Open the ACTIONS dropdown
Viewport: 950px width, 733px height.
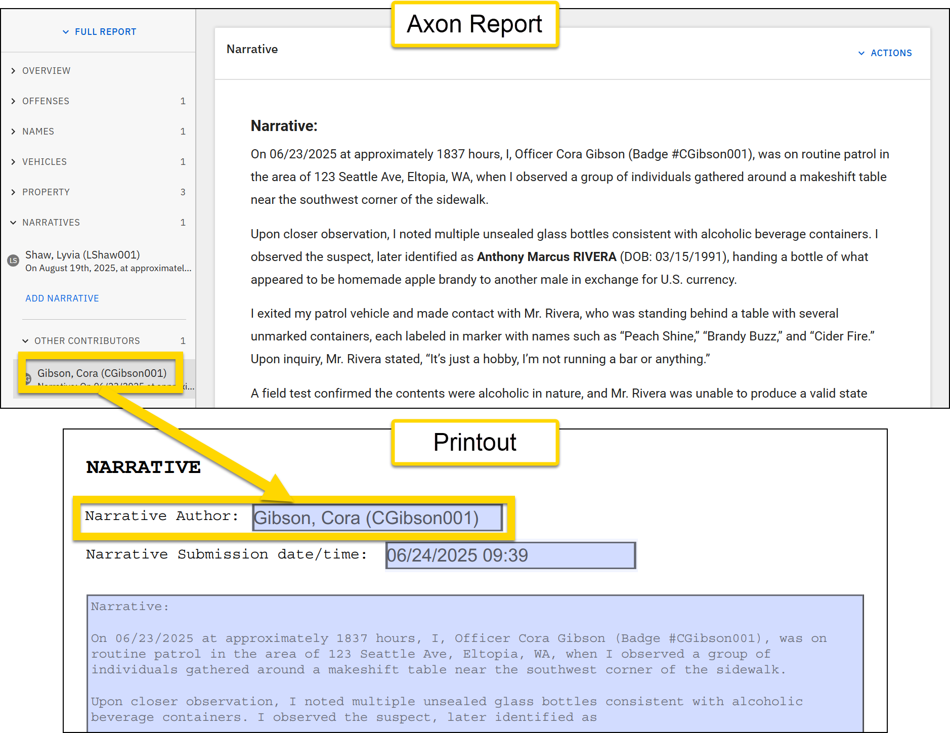(890, 53)
